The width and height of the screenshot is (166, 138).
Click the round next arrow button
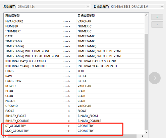155,78
